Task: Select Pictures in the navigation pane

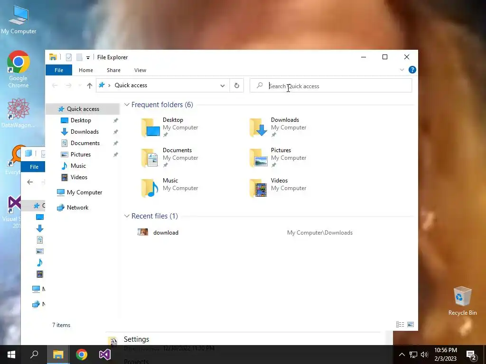Action: point(80,155)
